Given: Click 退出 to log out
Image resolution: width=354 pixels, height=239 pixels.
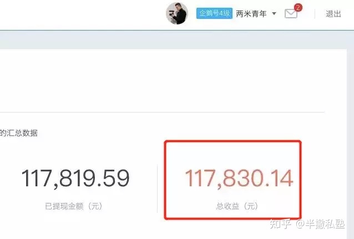Looking at the screenshot, I should click(333, 14).
